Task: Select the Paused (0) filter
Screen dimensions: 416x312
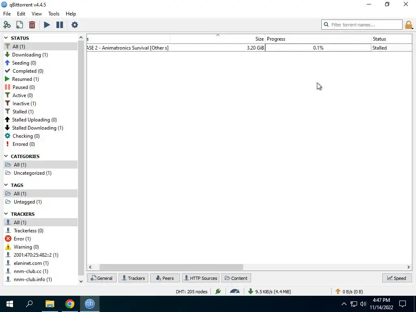Action: coord(41,87)
